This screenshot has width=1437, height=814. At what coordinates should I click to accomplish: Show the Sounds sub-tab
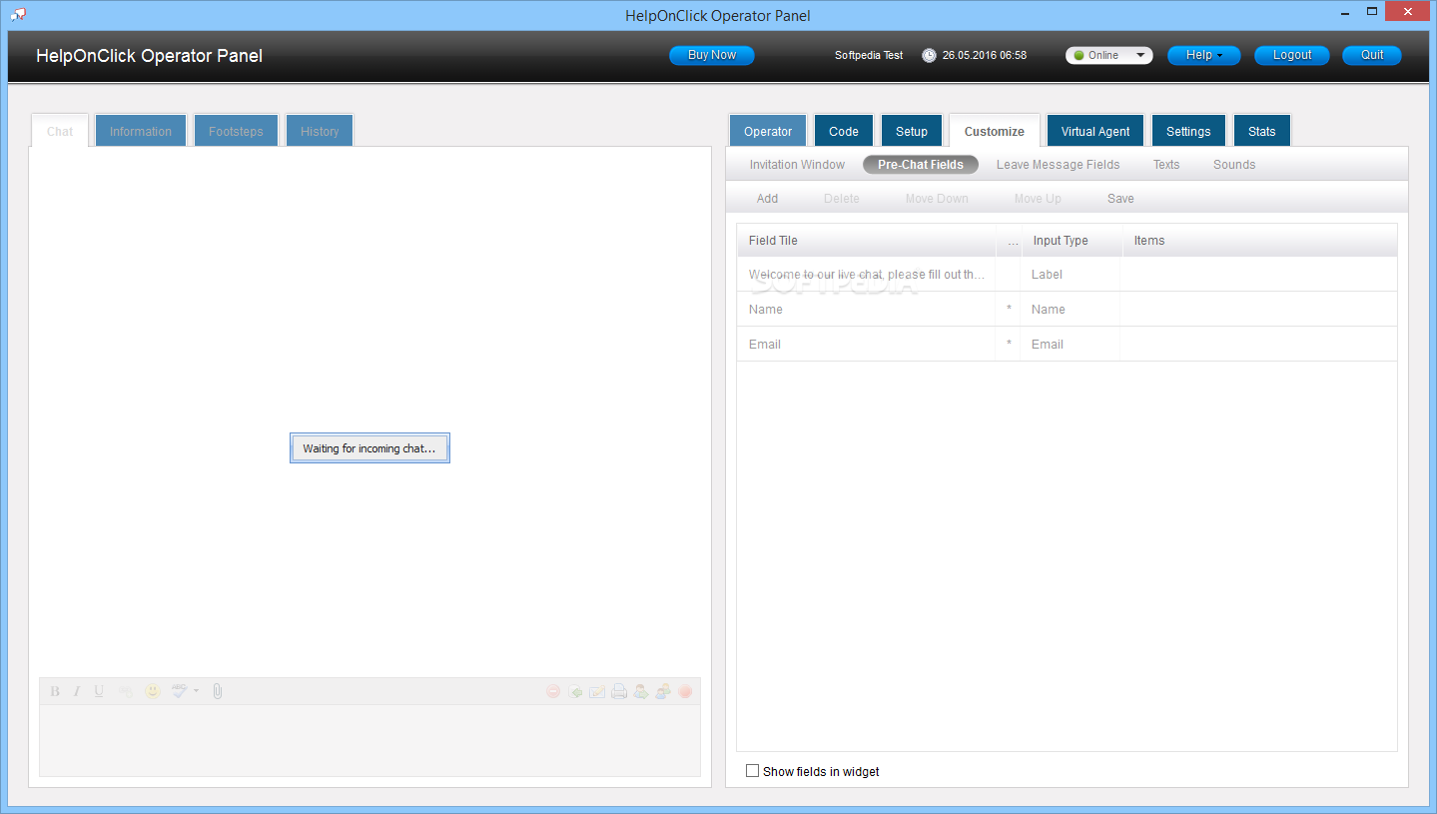(x=1234, y=165)
